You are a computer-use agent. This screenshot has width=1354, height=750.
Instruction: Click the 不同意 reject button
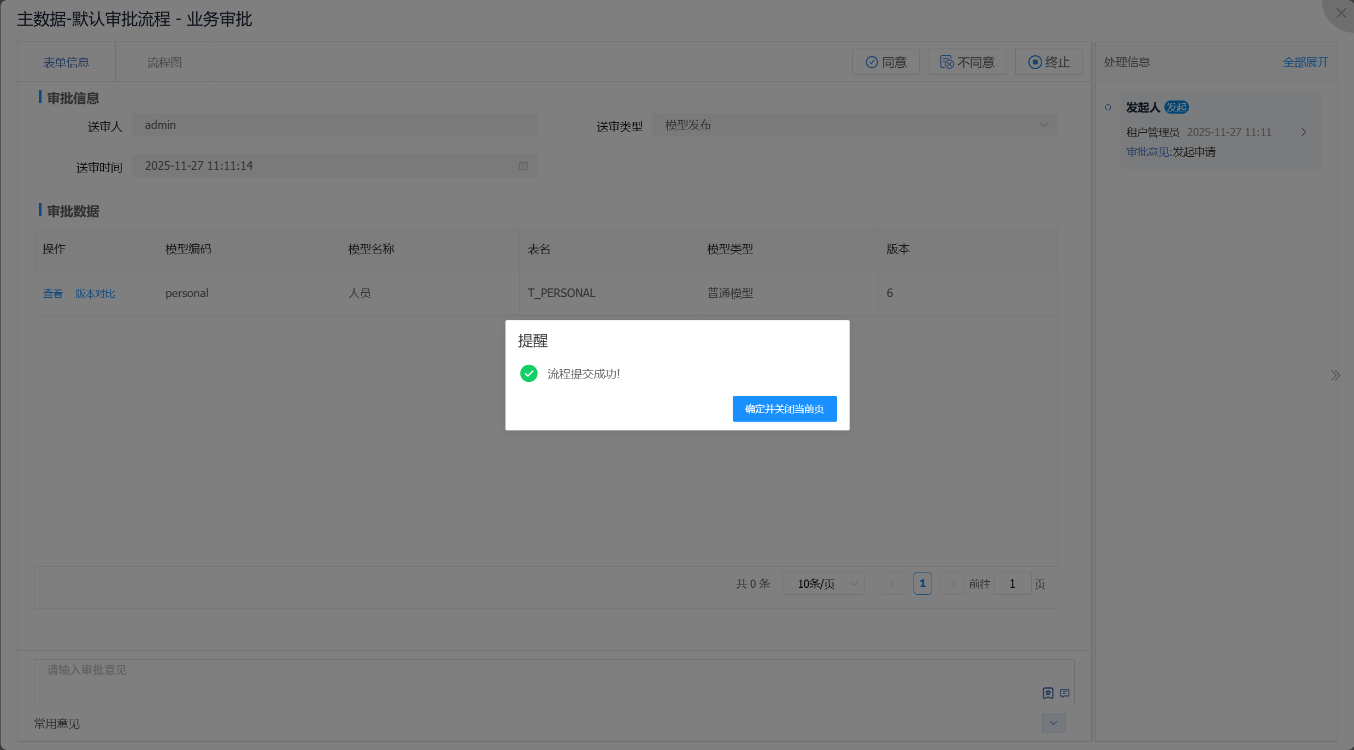967,62
